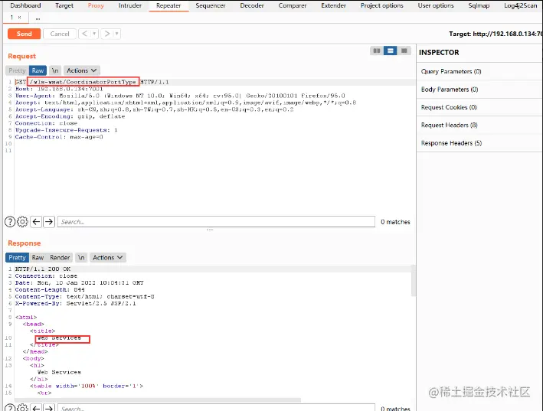Go to next Response search match

pos(49,407)
